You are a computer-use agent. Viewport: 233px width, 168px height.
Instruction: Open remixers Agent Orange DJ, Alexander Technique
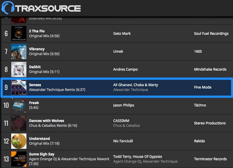coord(145,162)
